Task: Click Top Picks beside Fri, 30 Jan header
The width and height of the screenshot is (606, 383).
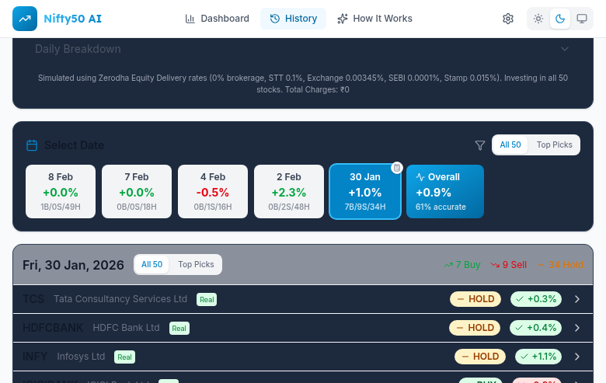Action: 196,265
